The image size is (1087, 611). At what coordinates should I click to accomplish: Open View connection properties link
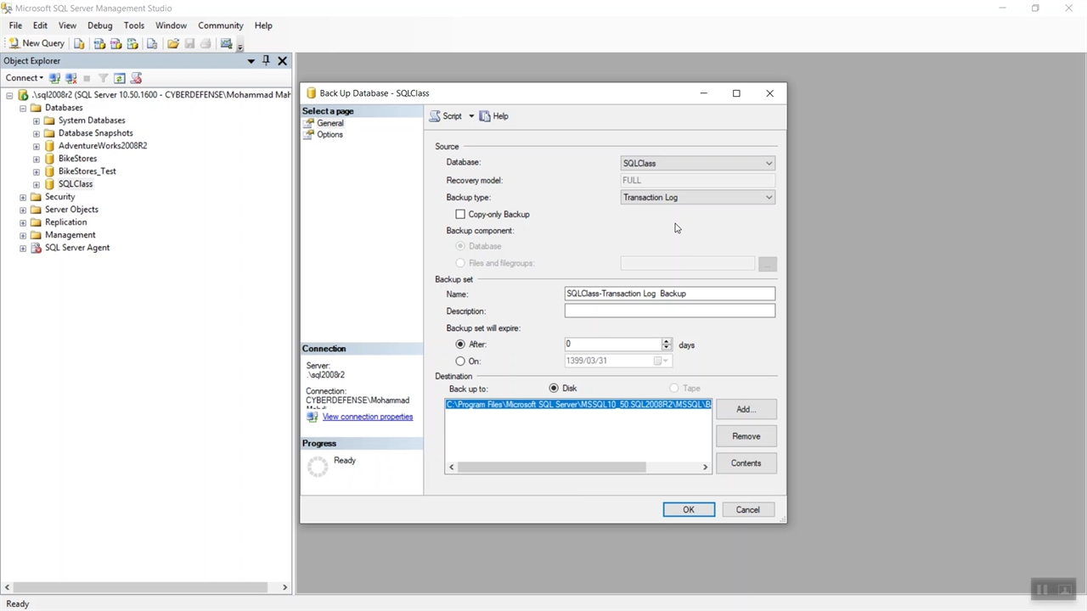[367, 417]
